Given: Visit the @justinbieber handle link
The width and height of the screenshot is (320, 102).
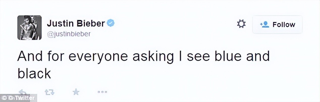Looking at the screenshot, I should 68,34.
